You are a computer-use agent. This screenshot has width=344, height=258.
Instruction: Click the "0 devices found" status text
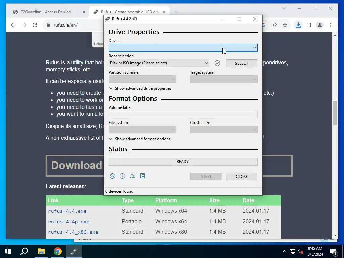pyautogui.click(x=119, y=191)
